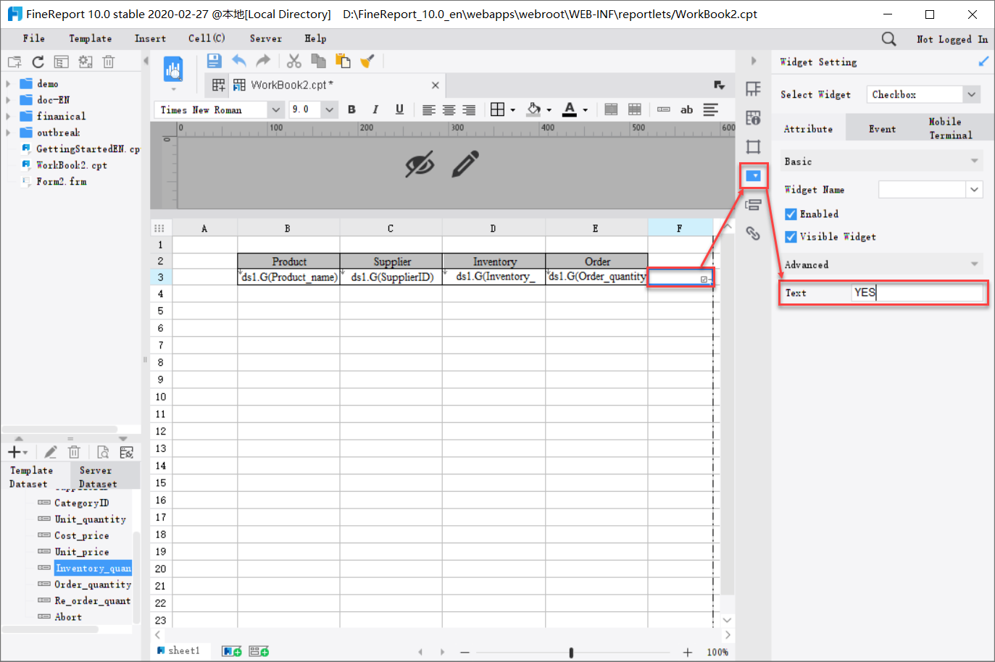The image size is (995, 662).
Task: Refresh the template file tree
Action: (38, 62)
